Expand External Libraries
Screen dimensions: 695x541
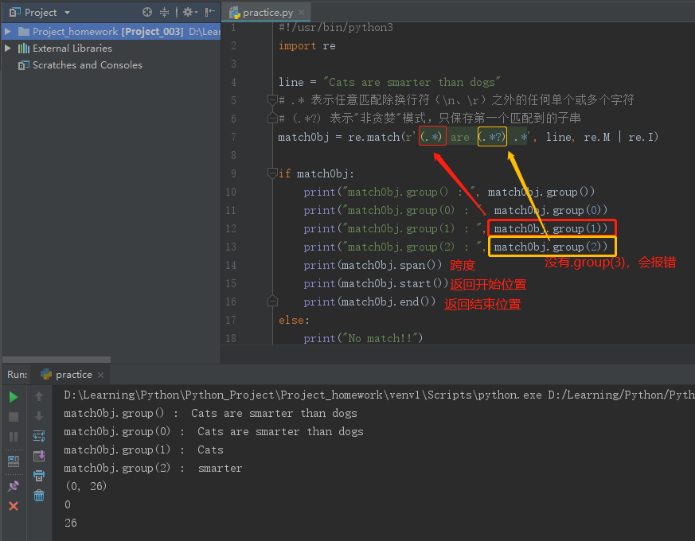[x=7, y=48]
